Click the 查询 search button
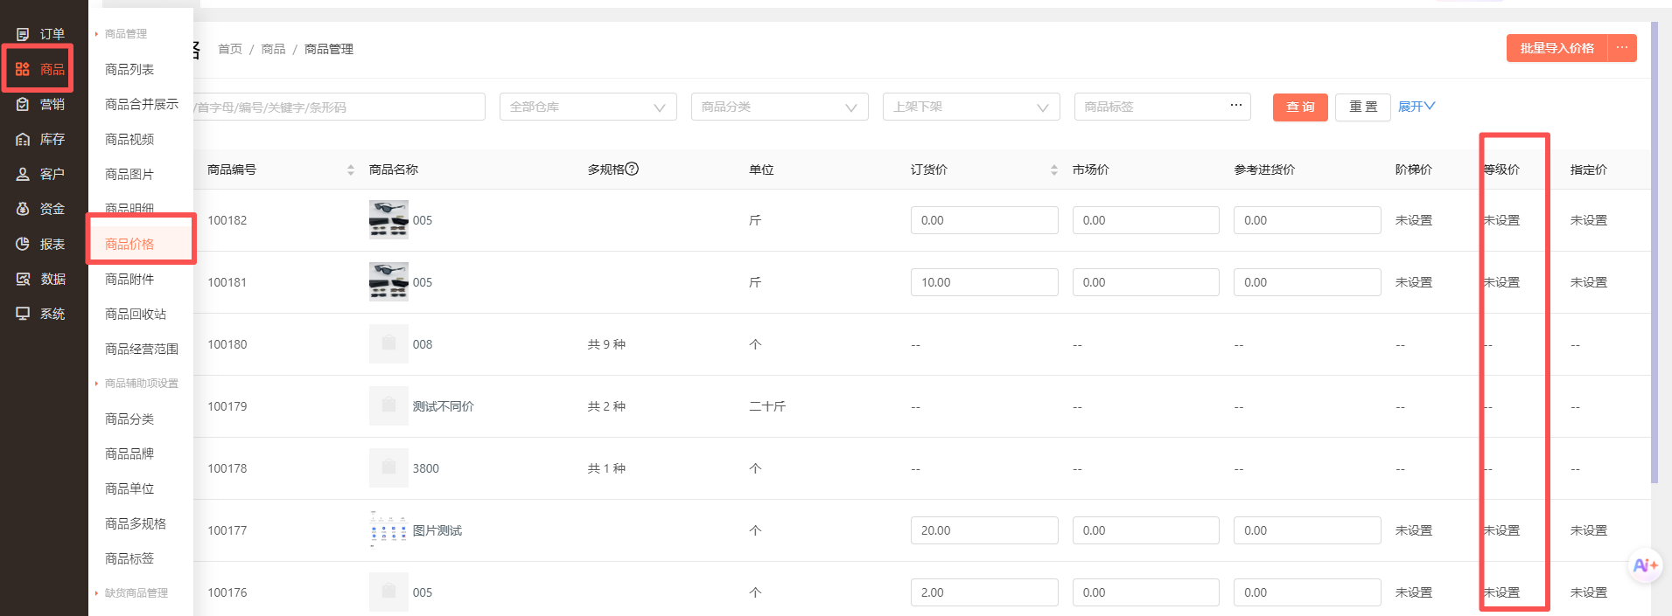 pos(1300,107)
